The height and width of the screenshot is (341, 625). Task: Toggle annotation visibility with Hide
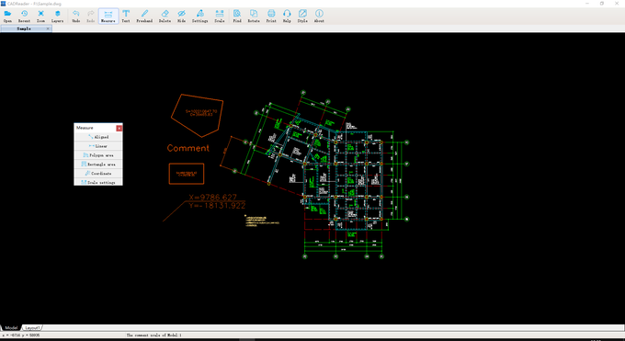coord(181,17)
